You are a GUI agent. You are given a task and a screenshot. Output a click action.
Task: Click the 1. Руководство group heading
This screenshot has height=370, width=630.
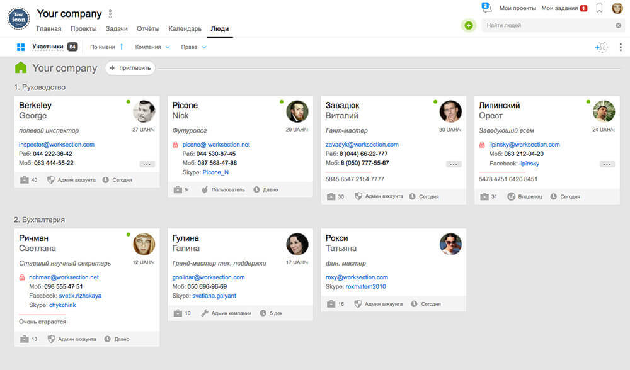[x=40, y=87]
